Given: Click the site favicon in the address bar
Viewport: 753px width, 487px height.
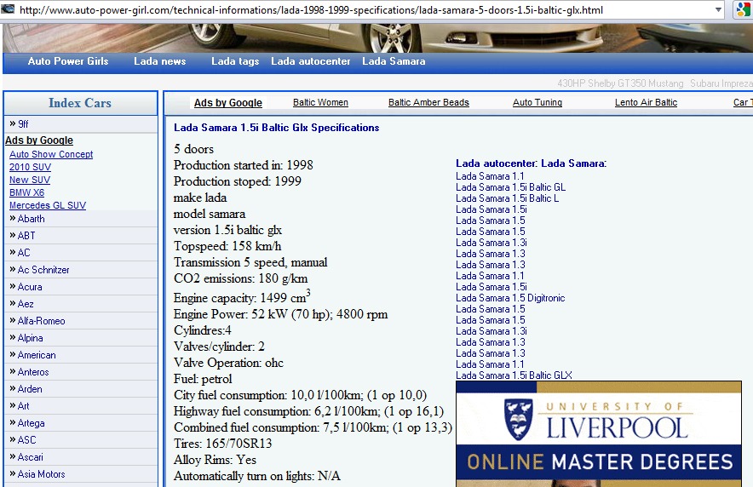Looking at the screenshot, I should coord(8,9).
